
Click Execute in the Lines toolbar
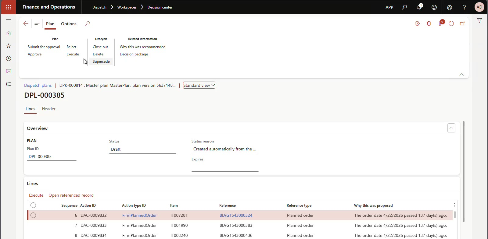coord(36,195)
